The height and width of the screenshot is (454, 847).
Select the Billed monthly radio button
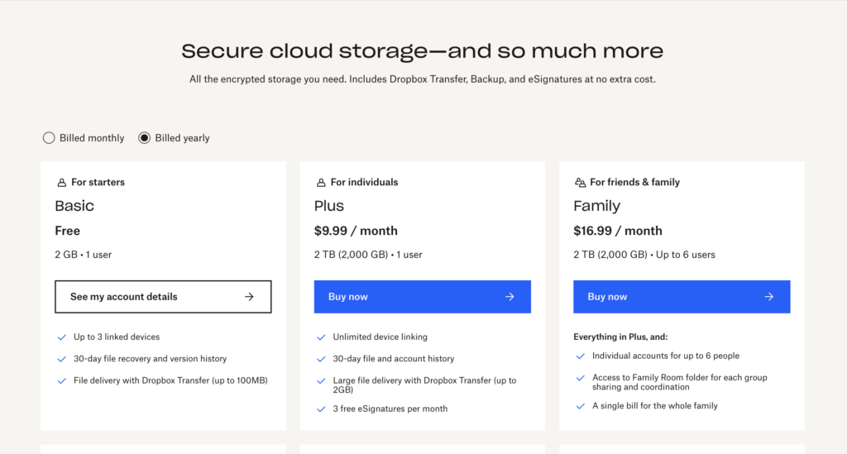[49, 137]
